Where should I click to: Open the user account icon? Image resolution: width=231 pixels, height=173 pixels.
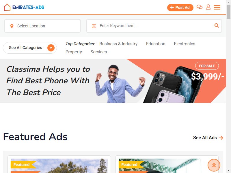208,7
